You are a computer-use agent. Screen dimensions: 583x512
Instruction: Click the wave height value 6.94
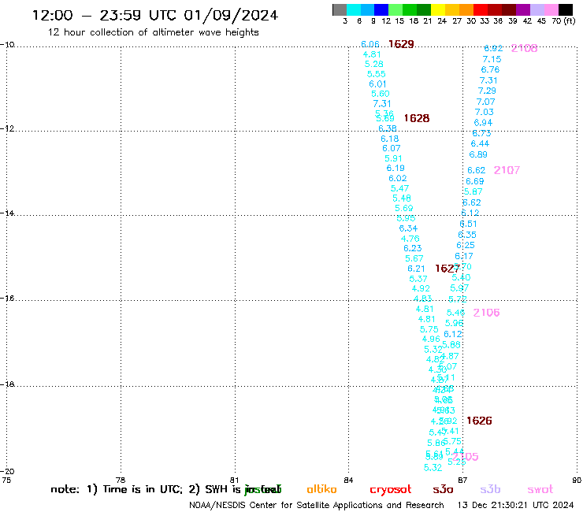483,123
